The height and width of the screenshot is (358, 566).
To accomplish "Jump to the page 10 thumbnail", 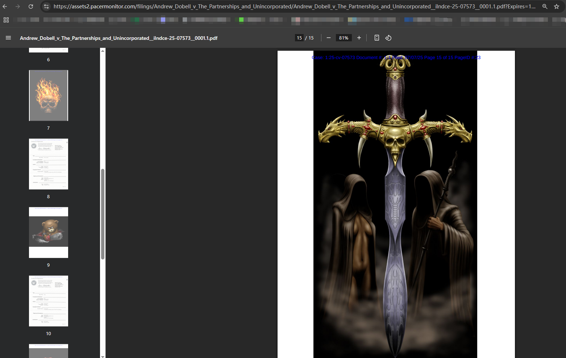I will pyautogui.click(x=49, y=301).
